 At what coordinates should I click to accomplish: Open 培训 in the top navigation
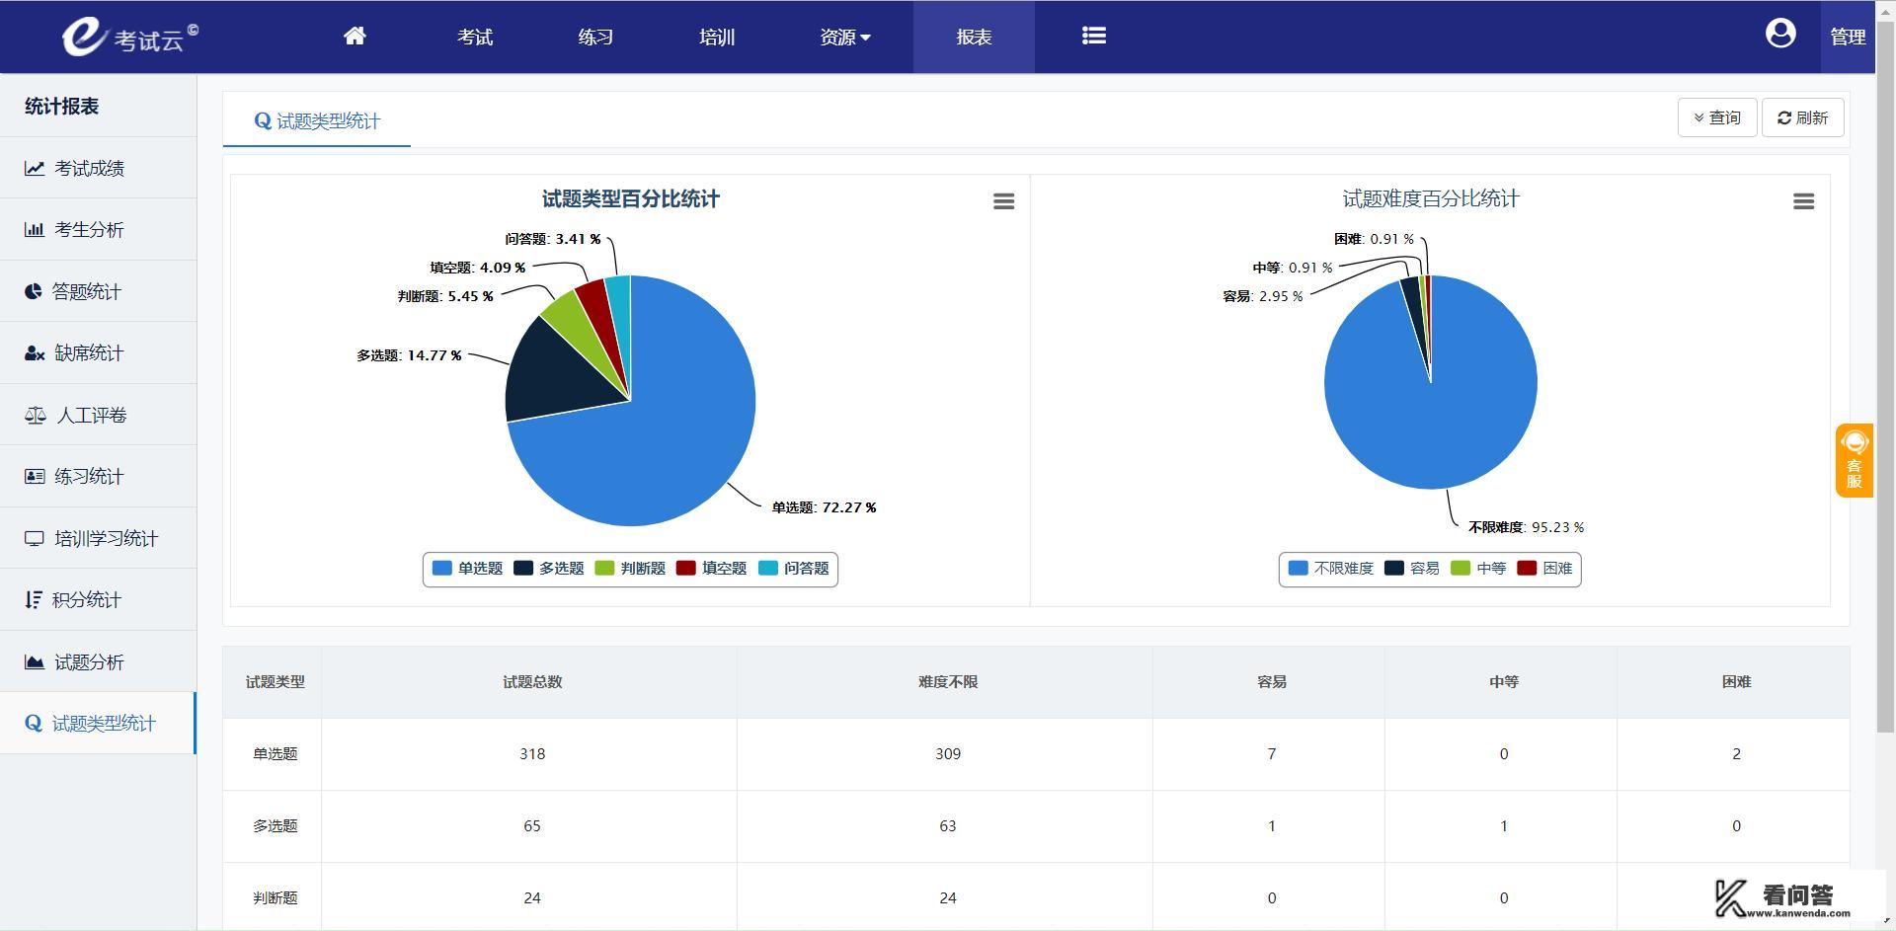(x=717, y=37)
